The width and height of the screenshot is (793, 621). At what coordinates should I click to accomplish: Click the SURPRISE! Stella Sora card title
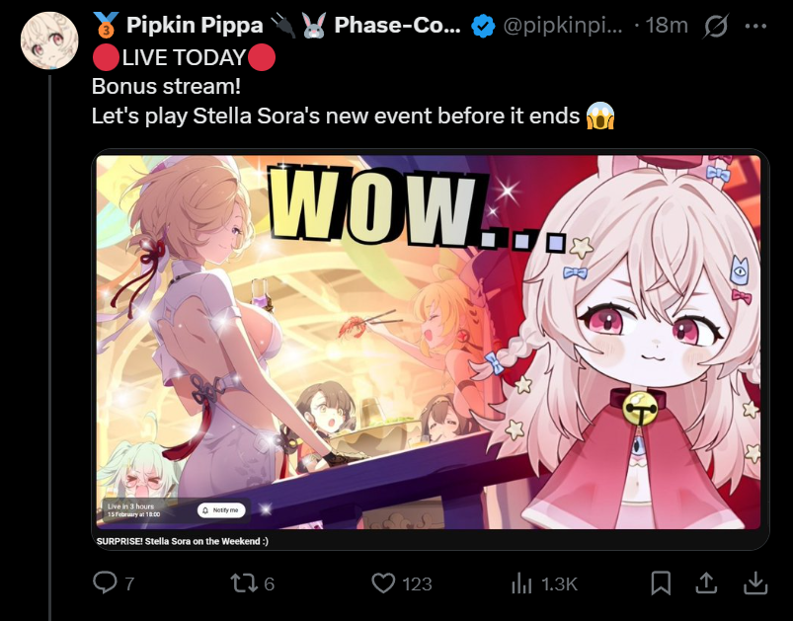tap(182, 541)
